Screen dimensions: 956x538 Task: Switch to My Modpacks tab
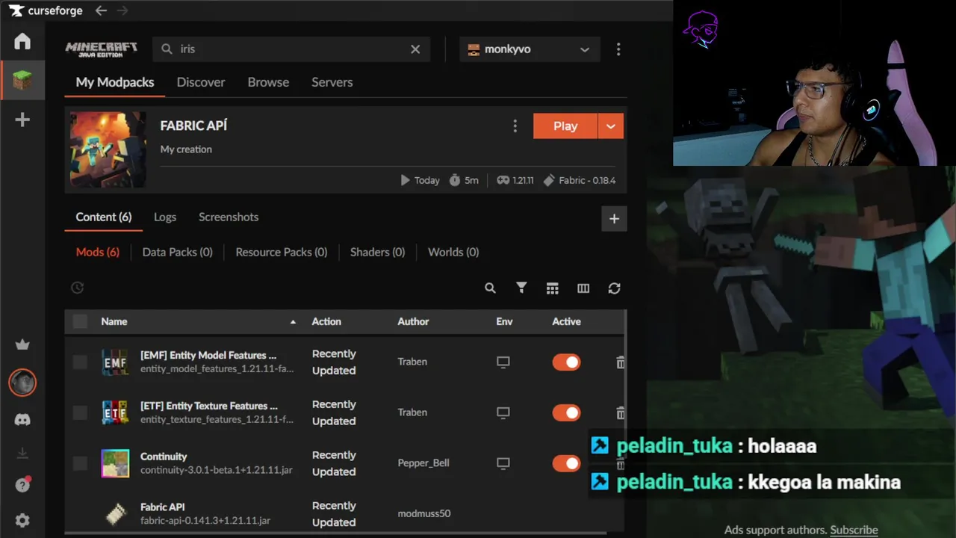(x=115, y=82)
